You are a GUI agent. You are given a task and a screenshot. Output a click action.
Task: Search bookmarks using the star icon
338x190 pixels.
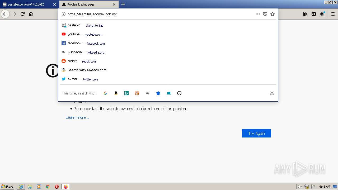pos(158,93)
